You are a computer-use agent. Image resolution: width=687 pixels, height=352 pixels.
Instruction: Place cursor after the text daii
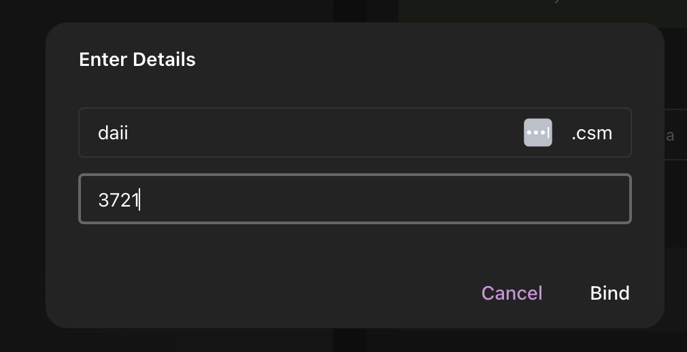[129, 133]
